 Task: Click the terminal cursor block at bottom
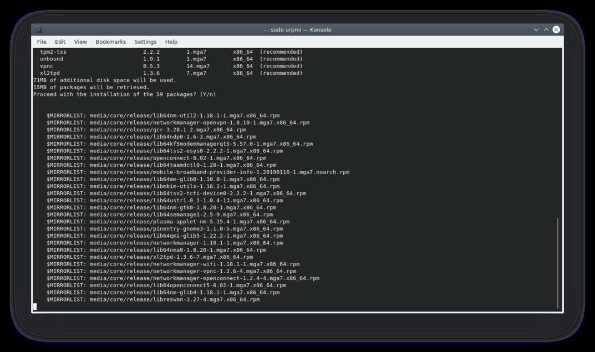pos(35,307)
